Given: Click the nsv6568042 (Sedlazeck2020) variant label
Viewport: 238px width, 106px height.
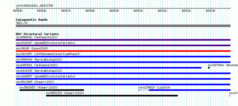Looking at the screenshot, I should (x=37, y=37).
